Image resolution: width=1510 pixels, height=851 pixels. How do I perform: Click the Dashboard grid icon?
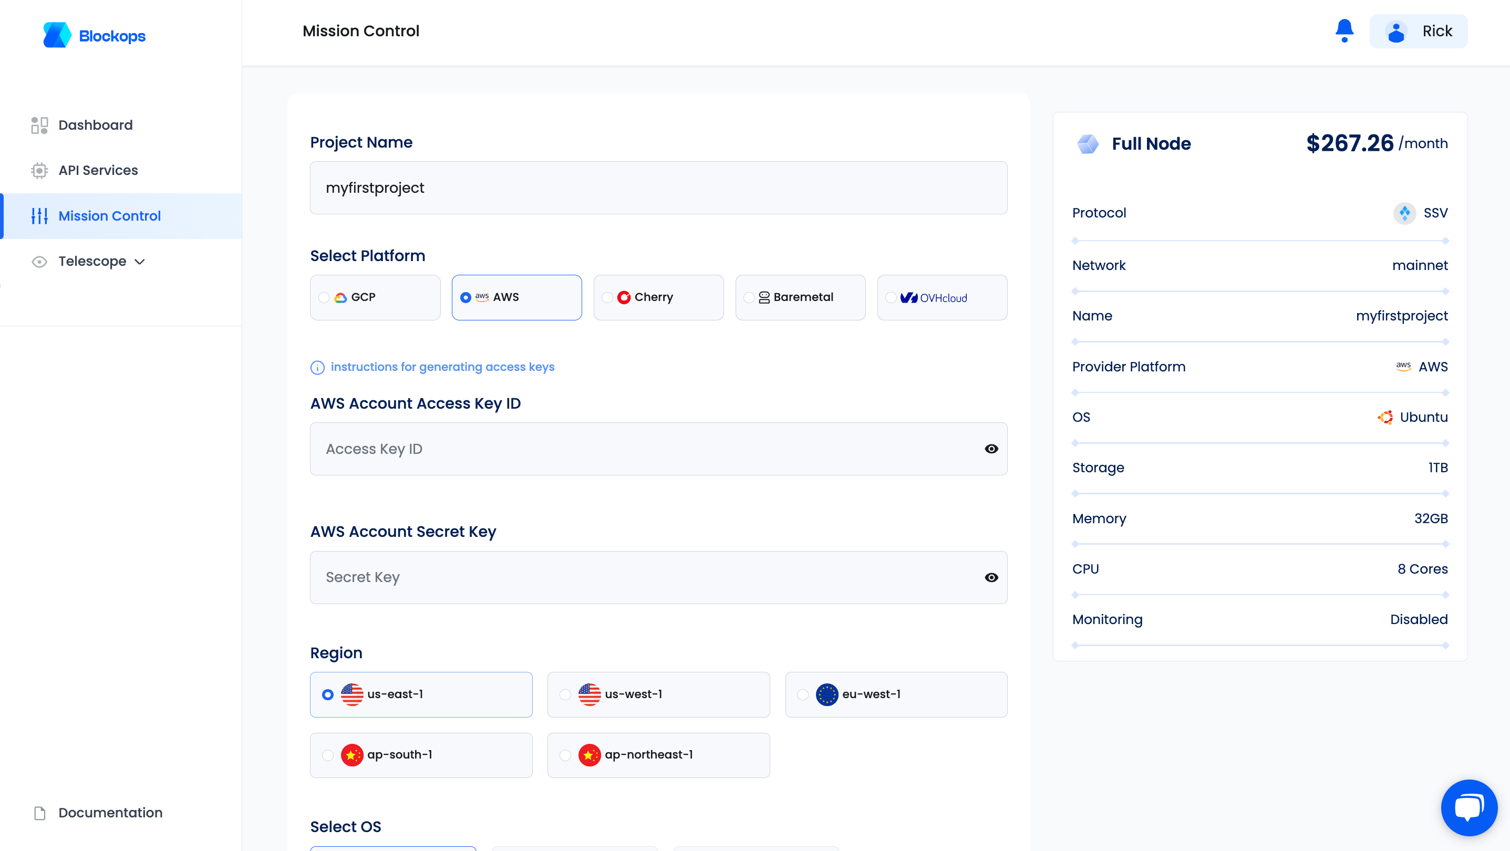point(39,125)
